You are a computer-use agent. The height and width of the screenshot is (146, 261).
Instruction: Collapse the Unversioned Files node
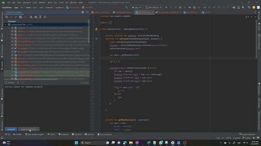coord(5,24)
